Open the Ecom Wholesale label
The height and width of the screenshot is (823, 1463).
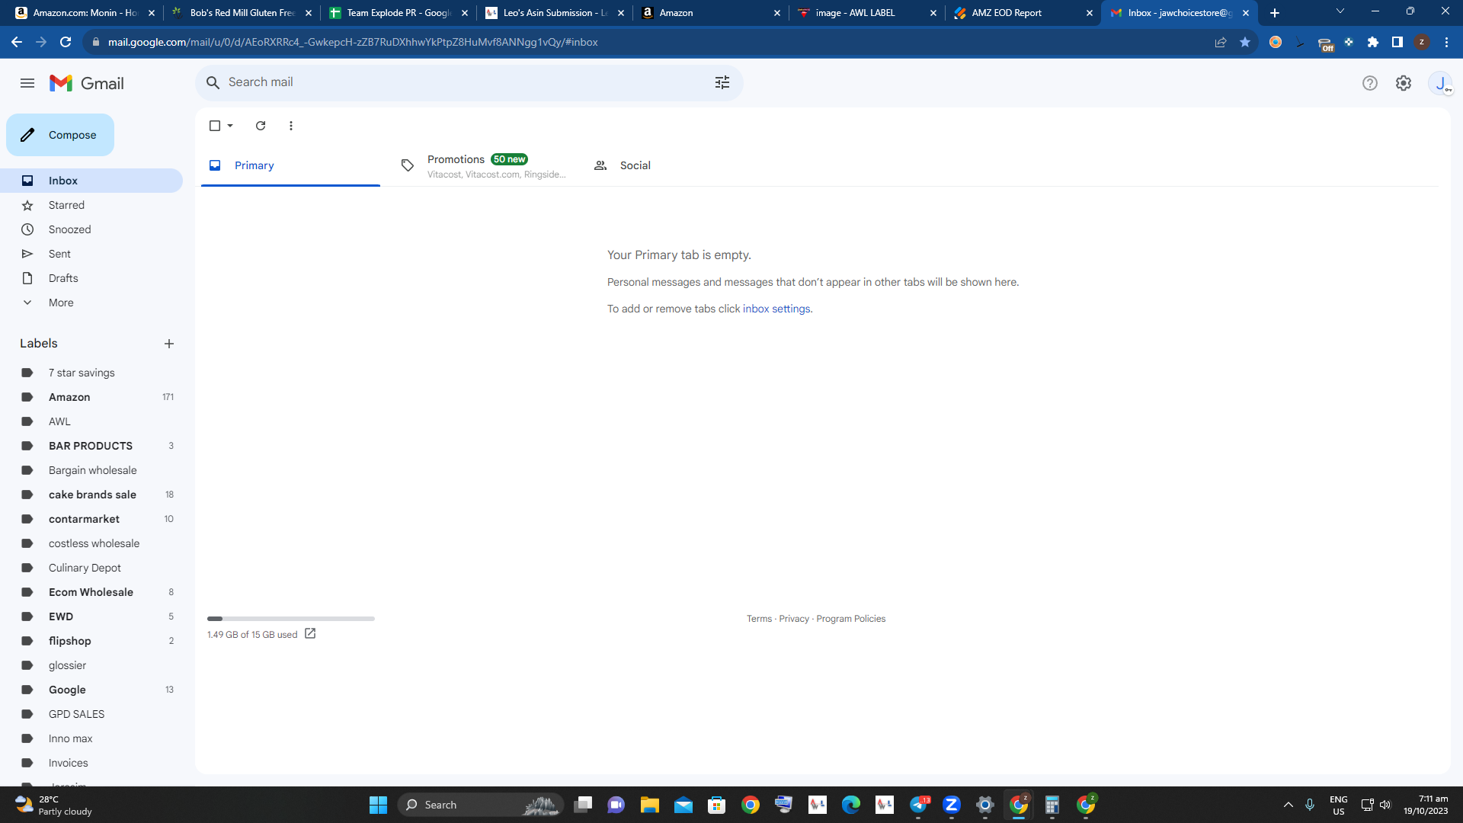tap(91, 592)
